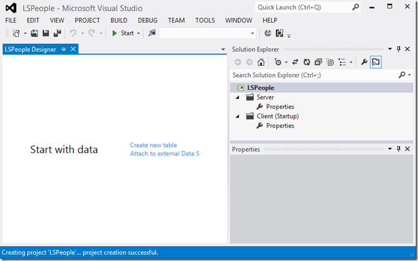This screenshot has height=261, width=418.
Task: Click the Visual Studio logo icon
Action: click(11, 8)
